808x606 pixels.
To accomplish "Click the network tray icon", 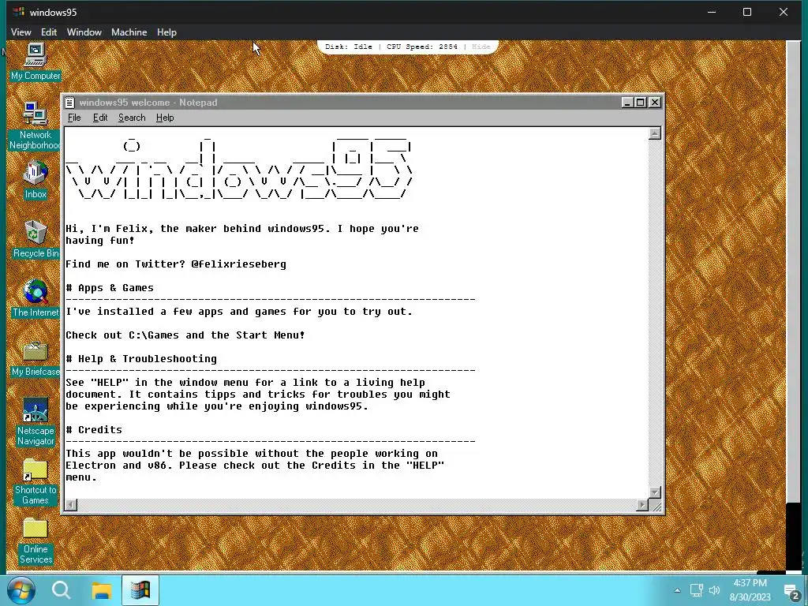I will [x=697, y=590].
